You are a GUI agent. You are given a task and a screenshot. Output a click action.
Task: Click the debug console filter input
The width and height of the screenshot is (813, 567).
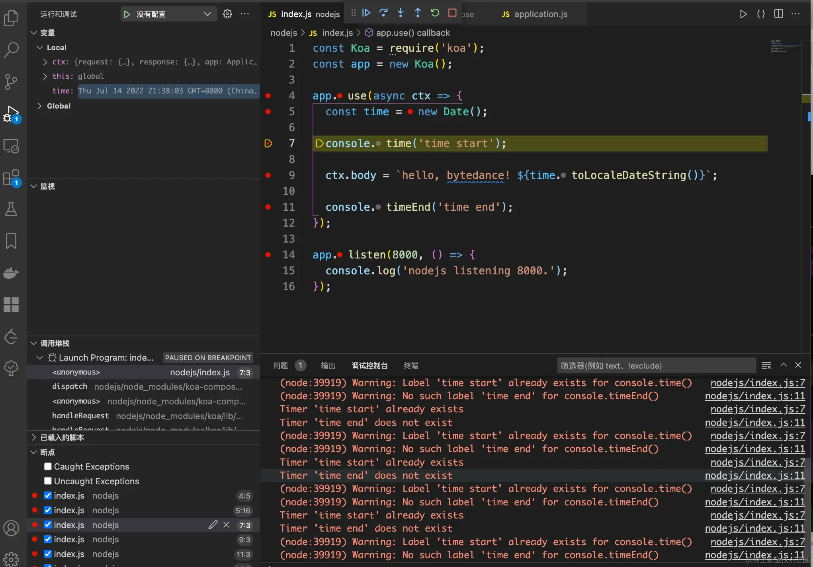click(x=656, y=365)
